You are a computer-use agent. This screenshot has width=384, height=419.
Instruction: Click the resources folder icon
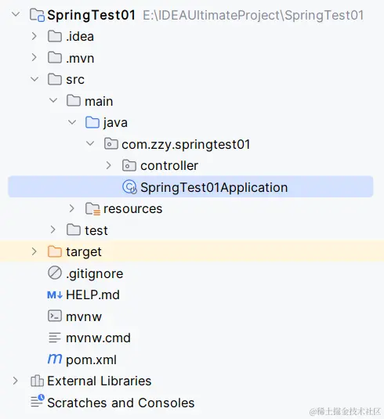tap(92, 209)
